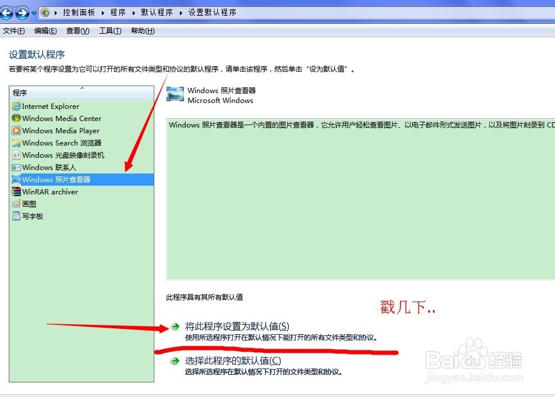Image resolution: width=555 pixels, height=397 pixels.
Task: Click the green arrow beside 选择此程序的默认值
Action: point(175,361)
